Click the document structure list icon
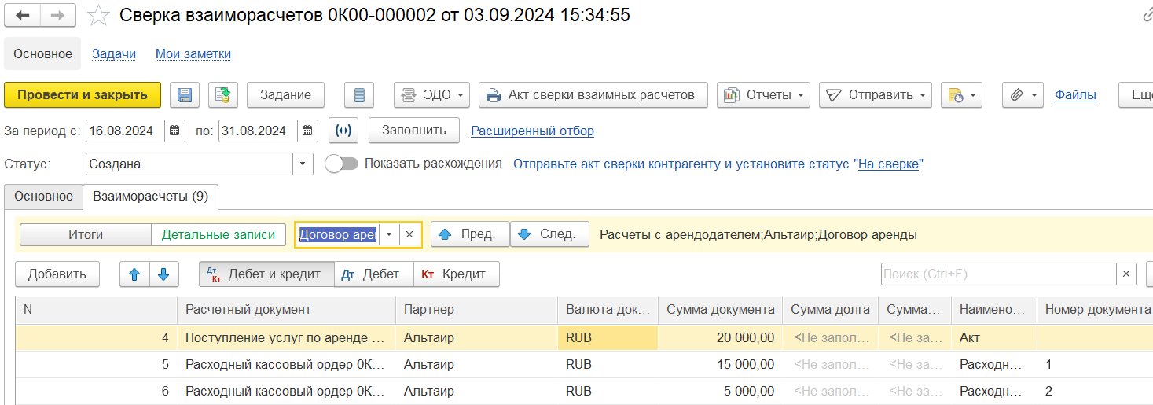 pos(359,95)
